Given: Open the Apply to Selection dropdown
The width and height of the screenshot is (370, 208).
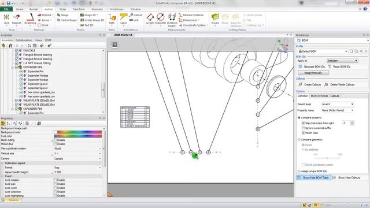Looking at the screenshot, I should pos(342,61).
